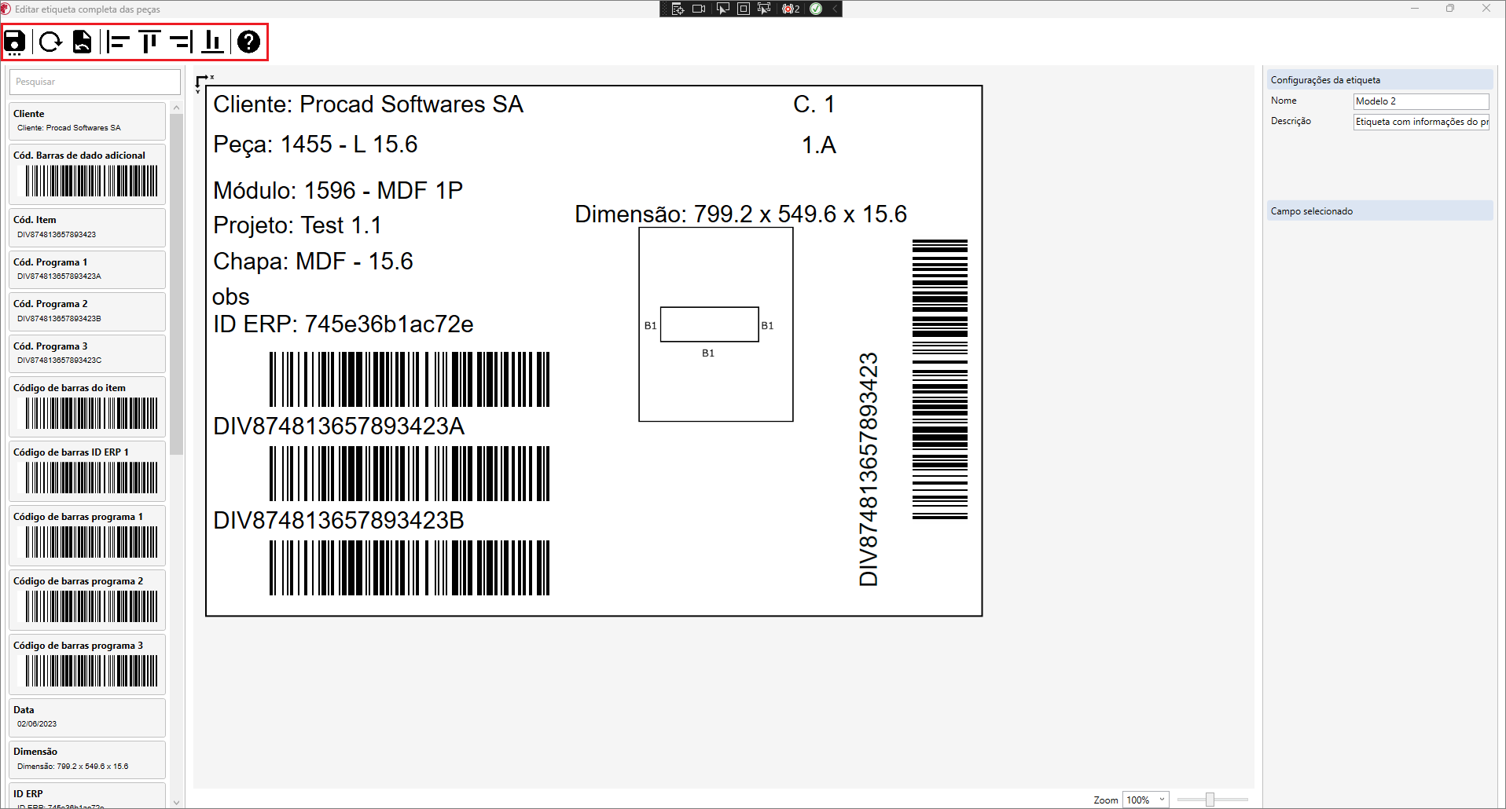Click the restore document icon in toolbar
Viewport: 1506px width, 809px height.
pos(83,42)
